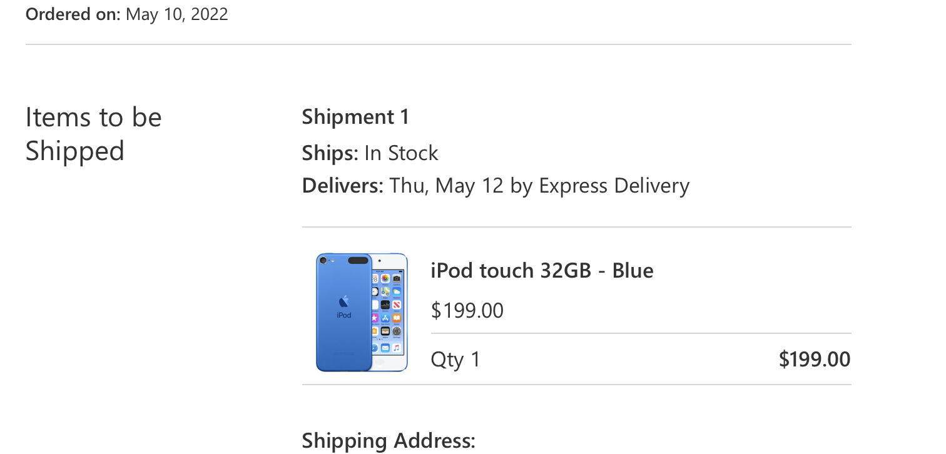Click the Apple logo on iPod back
This screenshot has width=946, height=454.
click(x=344, y=301)
